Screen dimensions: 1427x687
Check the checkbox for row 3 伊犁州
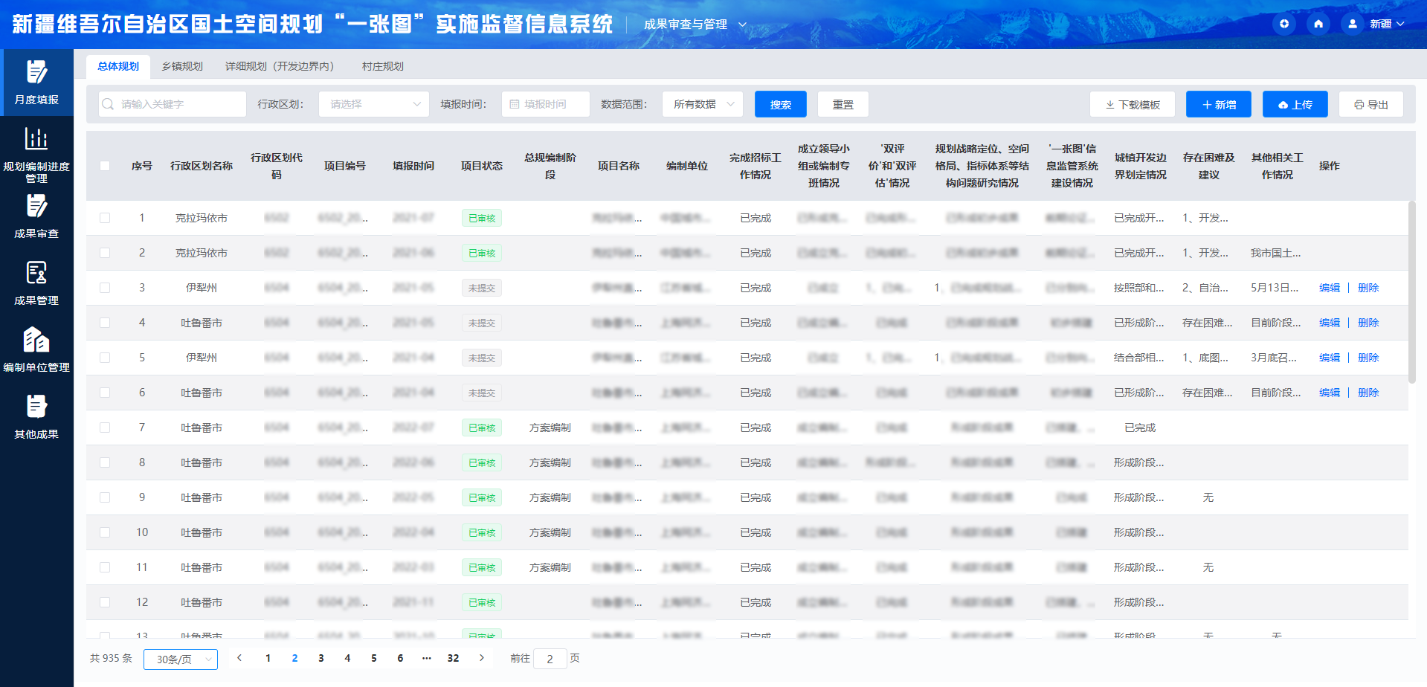point(105,288)
